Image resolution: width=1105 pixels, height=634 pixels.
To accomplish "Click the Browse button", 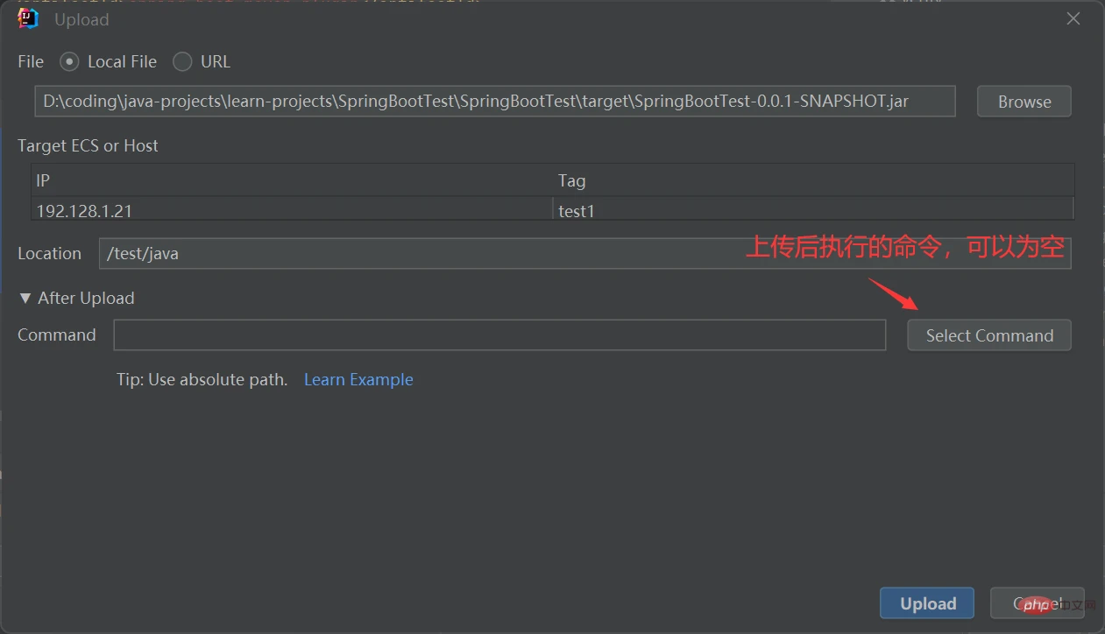I will pos(1023,101).
